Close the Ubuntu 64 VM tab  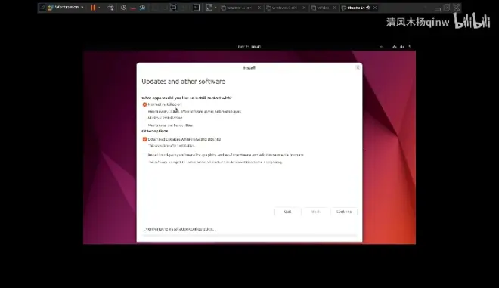point(375,8)
